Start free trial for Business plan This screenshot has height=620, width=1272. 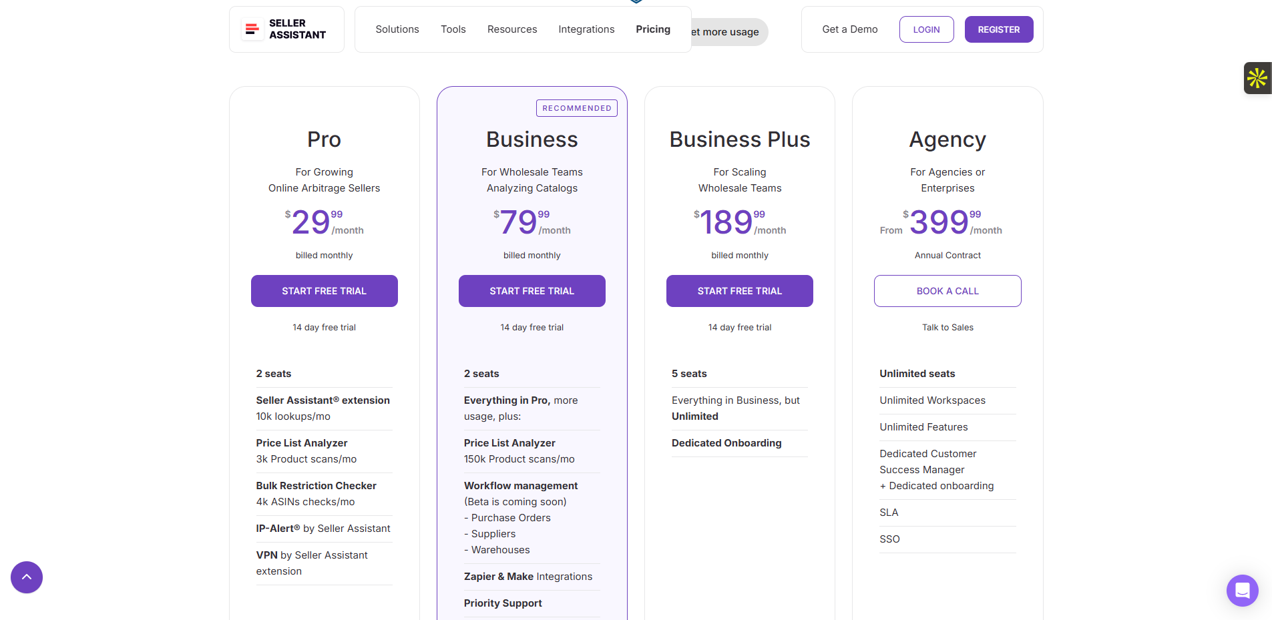[532, 291]
